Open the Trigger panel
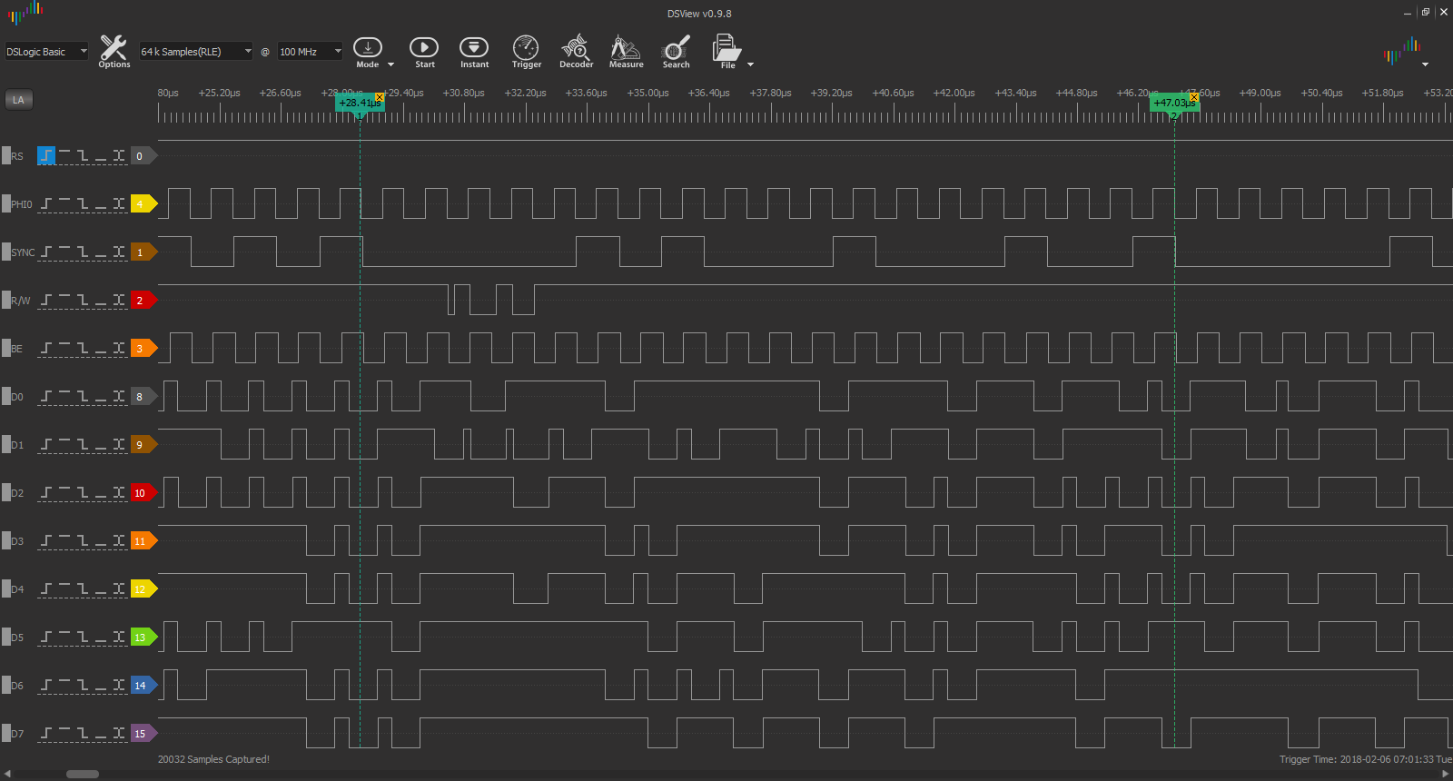Image resolution: width=1453 pixels, height=781 pixels. [x=526, y=52]
